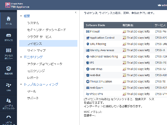Select the Application Control row text

(x=102, y=38)
